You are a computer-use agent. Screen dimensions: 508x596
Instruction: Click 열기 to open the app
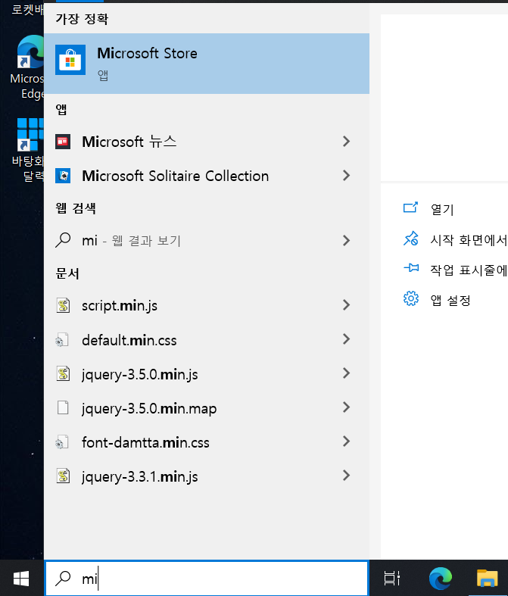(442, 209)
